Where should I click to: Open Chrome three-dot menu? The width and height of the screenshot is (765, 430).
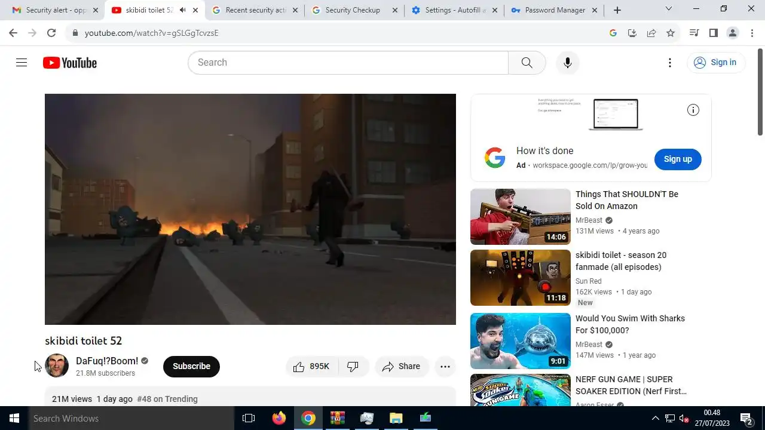[751, 33]
